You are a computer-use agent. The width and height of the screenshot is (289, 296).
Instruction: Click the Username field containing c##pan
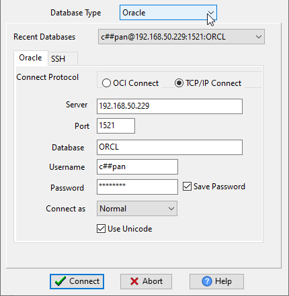pyautogui.click(x=137, y=166)
